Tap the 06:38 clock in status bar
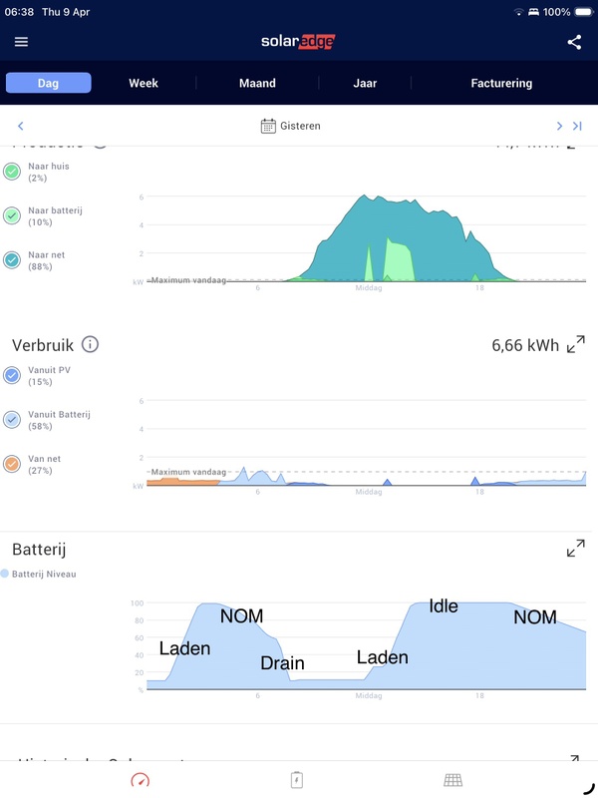 (x=19, y=12)
